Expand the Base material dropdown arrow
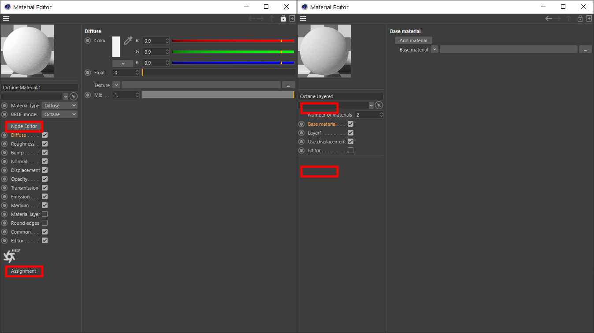 [x=434, y=49]
